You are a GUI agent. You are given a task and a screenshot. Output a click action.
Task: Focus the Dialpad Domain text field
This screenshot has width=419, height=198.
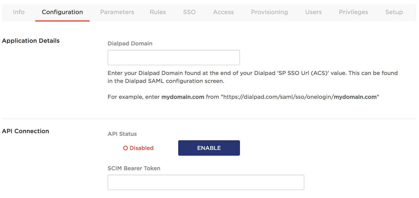174,58
